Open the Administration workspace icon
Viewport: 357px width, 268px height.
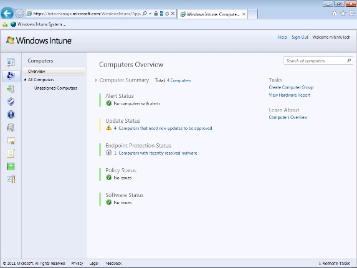point(11,179)
